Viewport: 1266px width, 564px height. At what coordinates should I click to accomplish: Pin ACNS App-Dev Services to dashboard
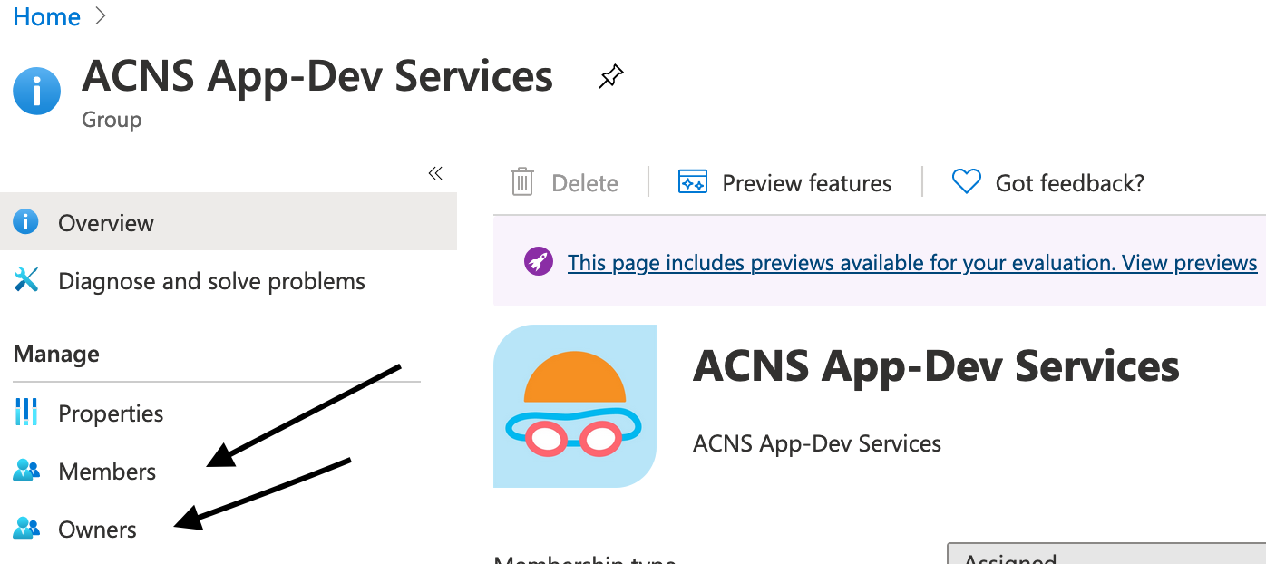[610, 77]
